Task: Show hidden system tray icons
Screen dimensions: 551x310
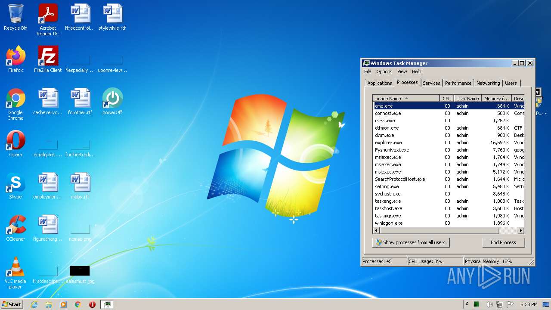Action: pyautogui.click(x=467, y=304)
